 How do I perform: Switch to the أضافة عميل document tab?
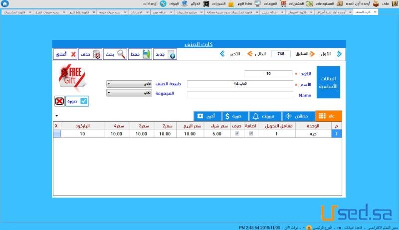(272, 12)
